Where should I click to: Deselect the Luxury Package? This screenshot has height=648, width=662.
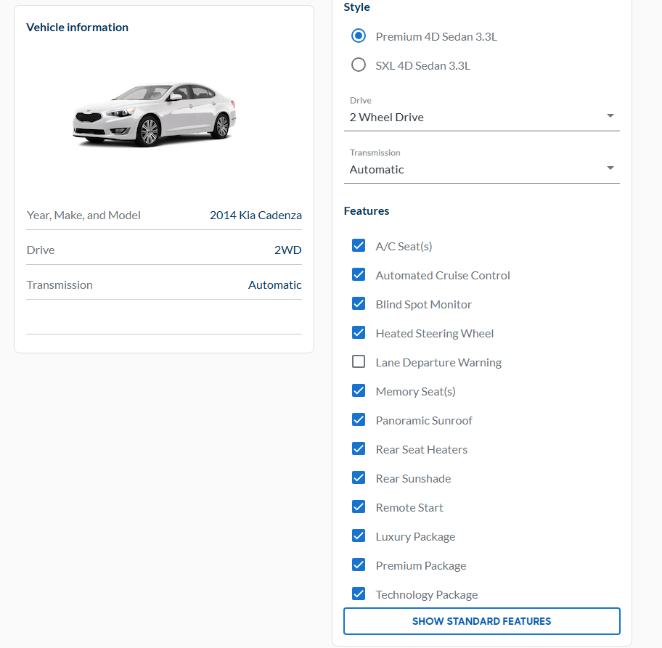[x=359, y=536]
